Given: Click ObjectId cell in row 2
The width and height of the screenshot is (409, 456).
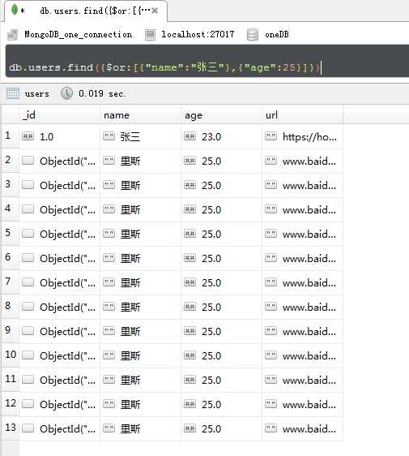Looking at the screenshot, I should (x=59, y=161).
